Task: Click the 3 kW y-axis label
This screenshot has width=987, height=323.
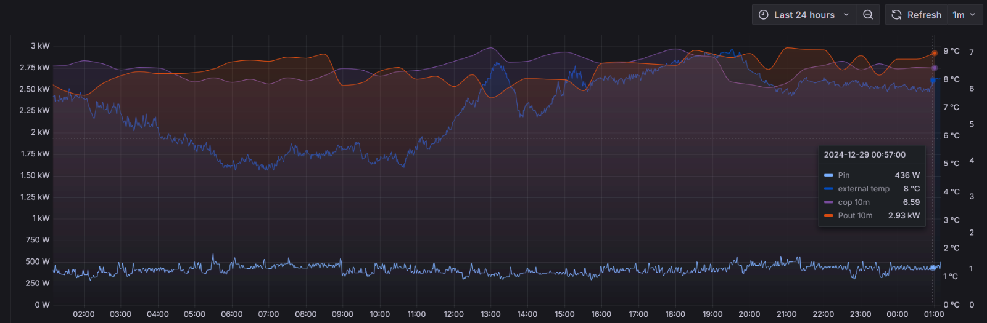Action: (40, 46)
